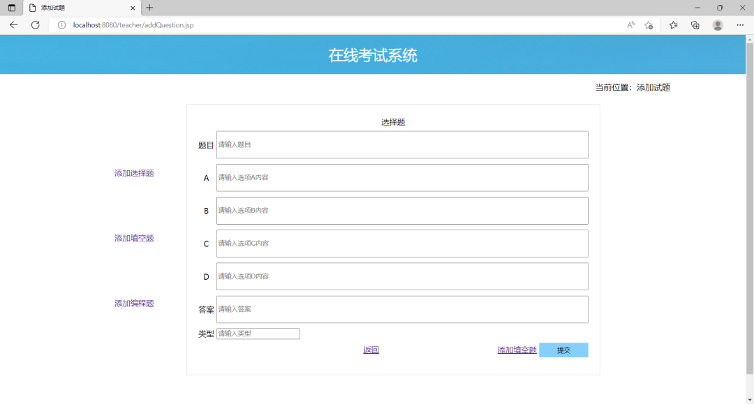Click the 答案 answer input field
Image resolution: width=754 pixels, height=404 pixels.
402,309
